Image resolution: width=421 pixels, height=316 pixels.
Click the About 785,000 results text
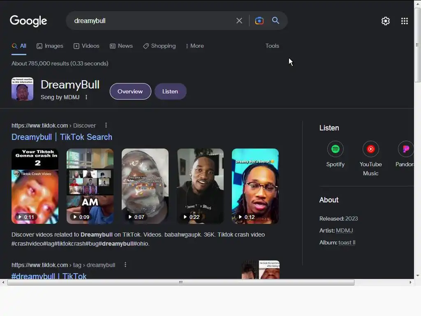(x=60, y=63)
